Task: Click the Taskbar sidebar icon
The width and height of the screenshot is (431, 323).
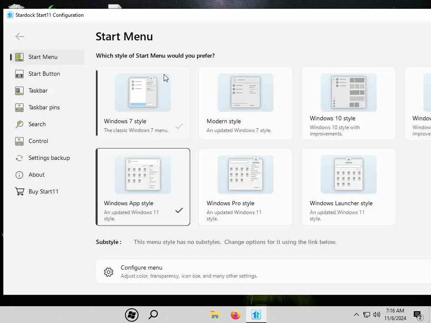Action: point(19,91)
